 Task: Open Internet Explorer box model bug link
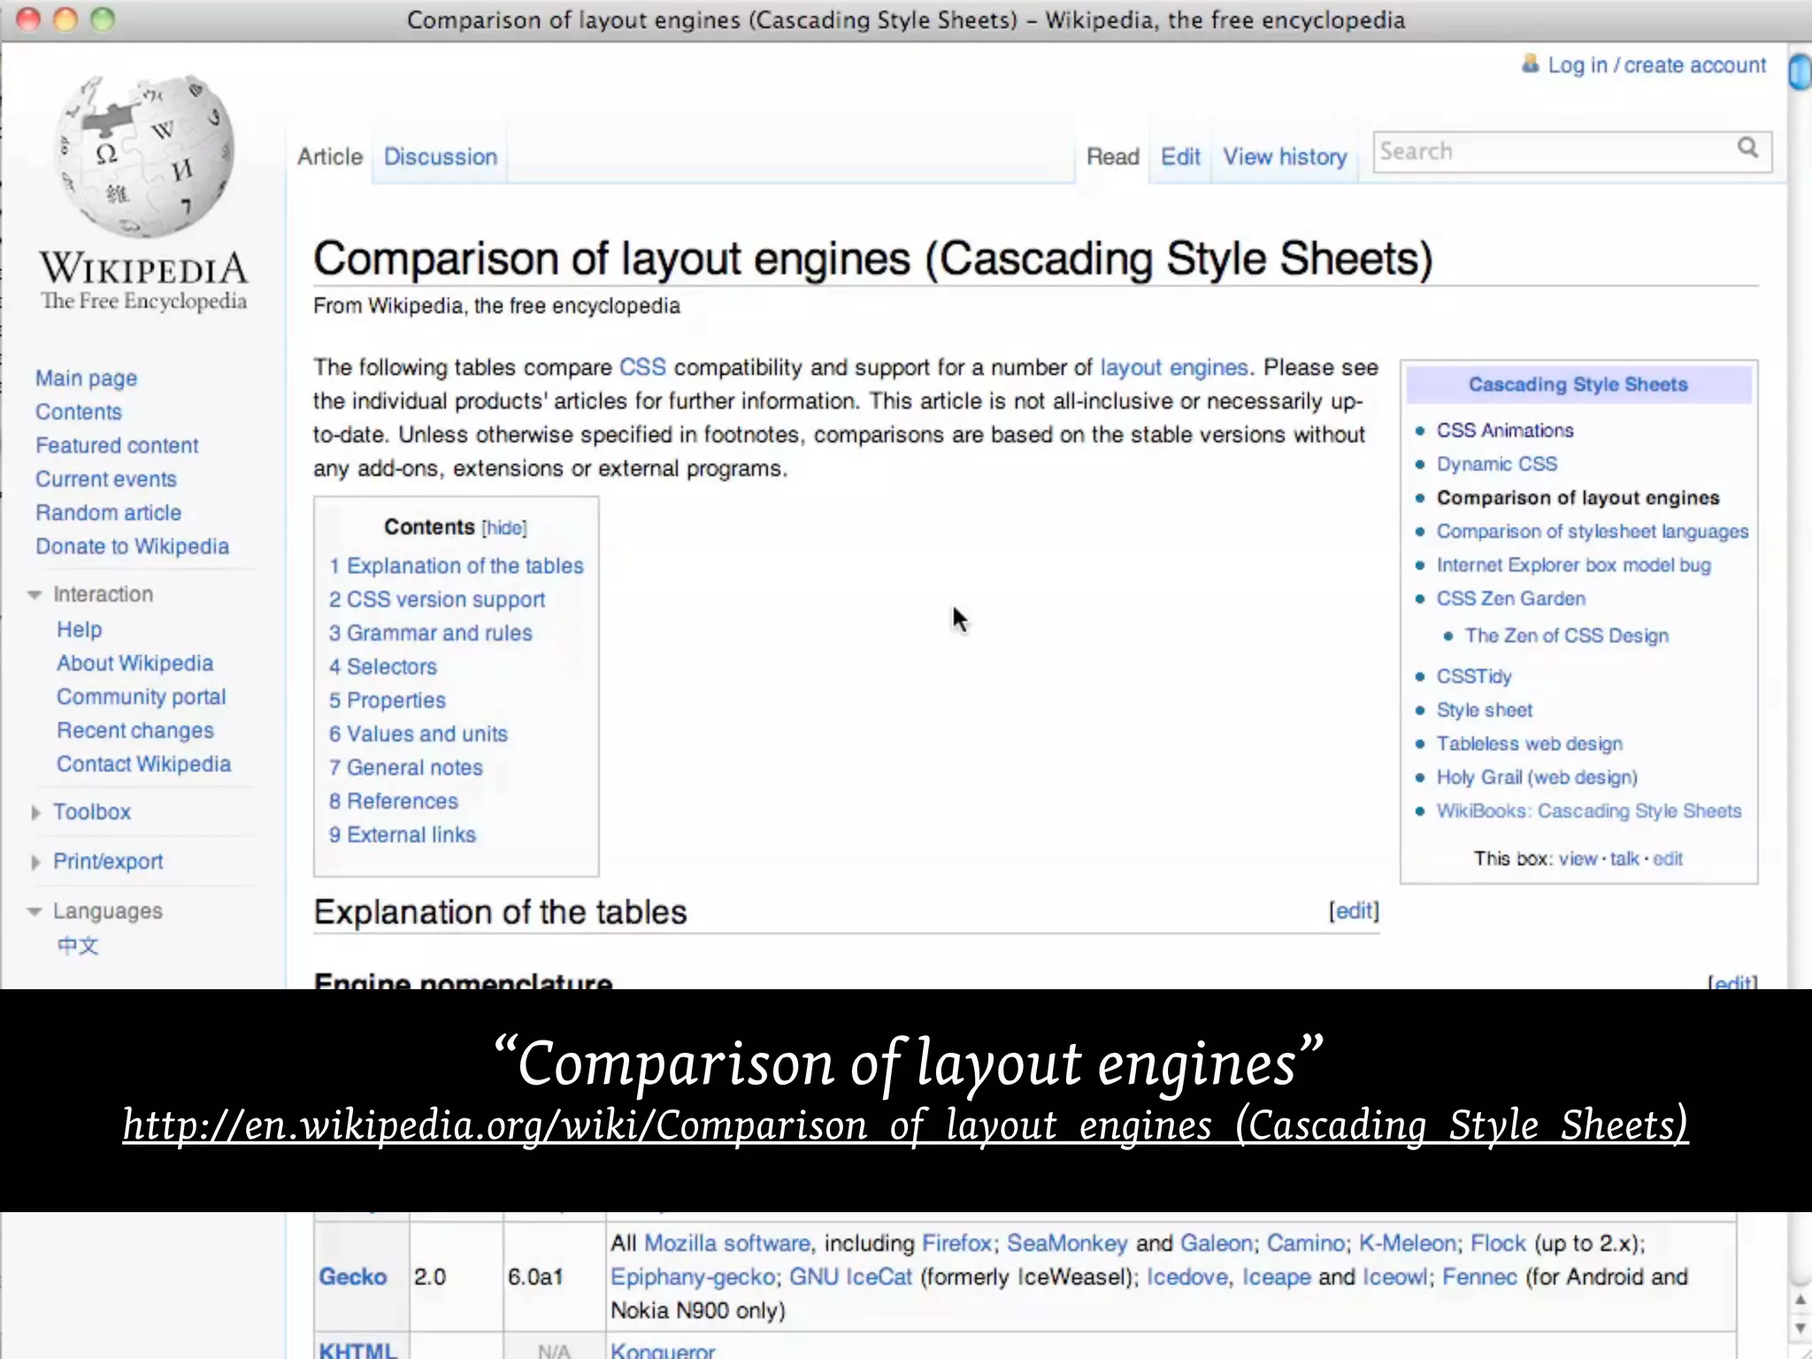[x=1573, y=564]
